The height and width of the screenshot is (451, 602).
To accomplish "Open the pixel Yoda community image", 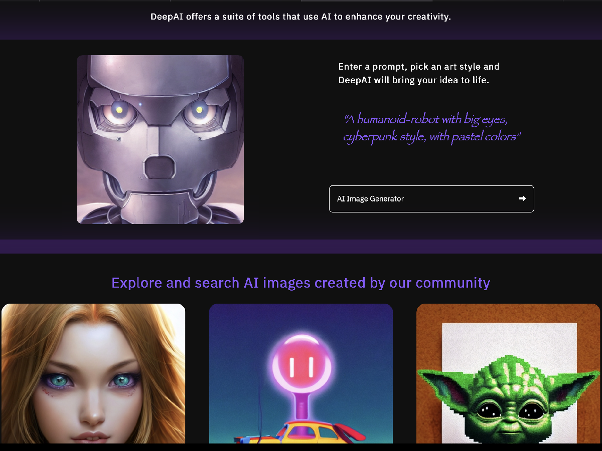I will [x=508, y=373].
